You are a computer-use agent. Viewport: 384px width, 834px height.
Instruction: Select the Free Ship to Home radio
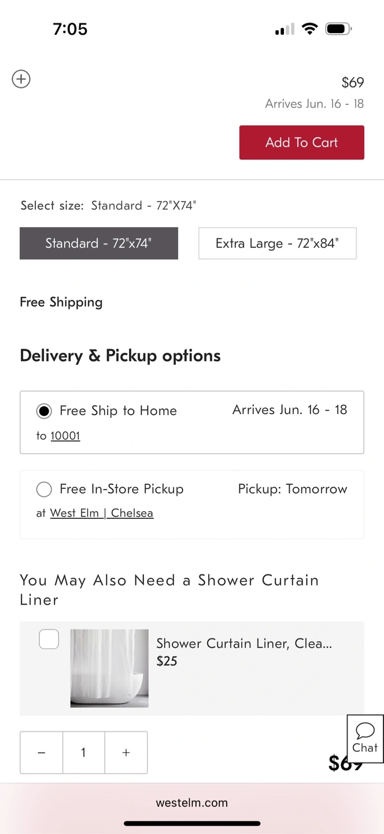pyautogui.click(x=44, y=411)
